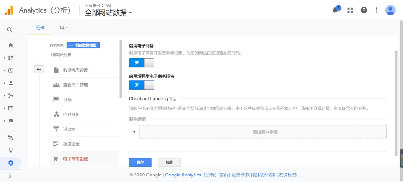
Task: Open notifications bell icon
Action: [x=335, y=10]
